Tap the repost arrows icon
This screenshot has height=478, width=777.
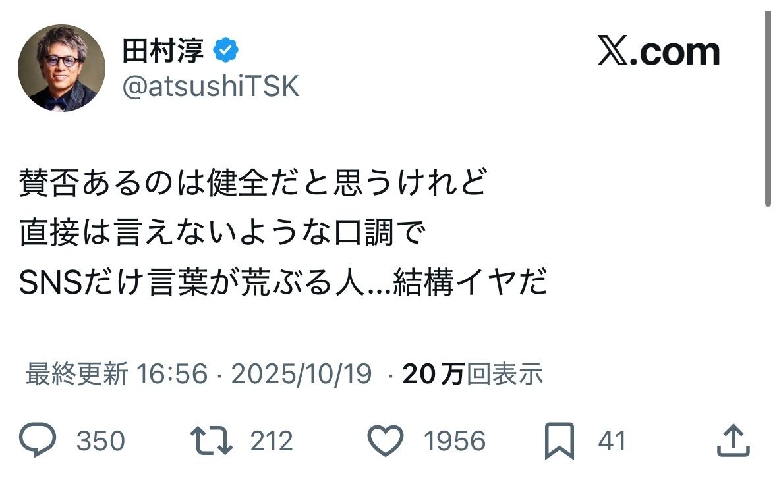click(211, 440)
